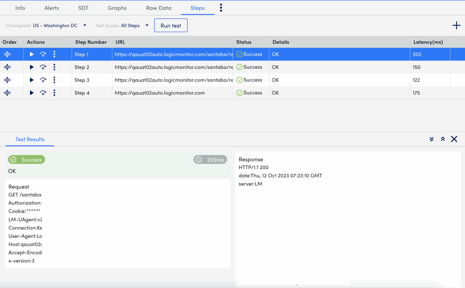
Task: Open the Info tab
Action: pos(20,8)
